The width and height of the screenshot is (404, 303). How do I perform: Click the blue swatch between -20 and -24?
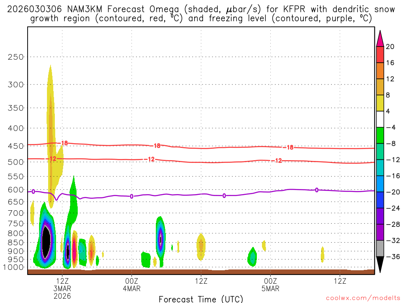point(380,200)
